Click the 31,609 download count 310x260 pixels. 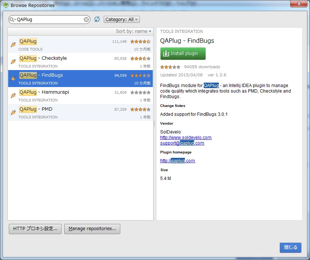tap(120, 93)
